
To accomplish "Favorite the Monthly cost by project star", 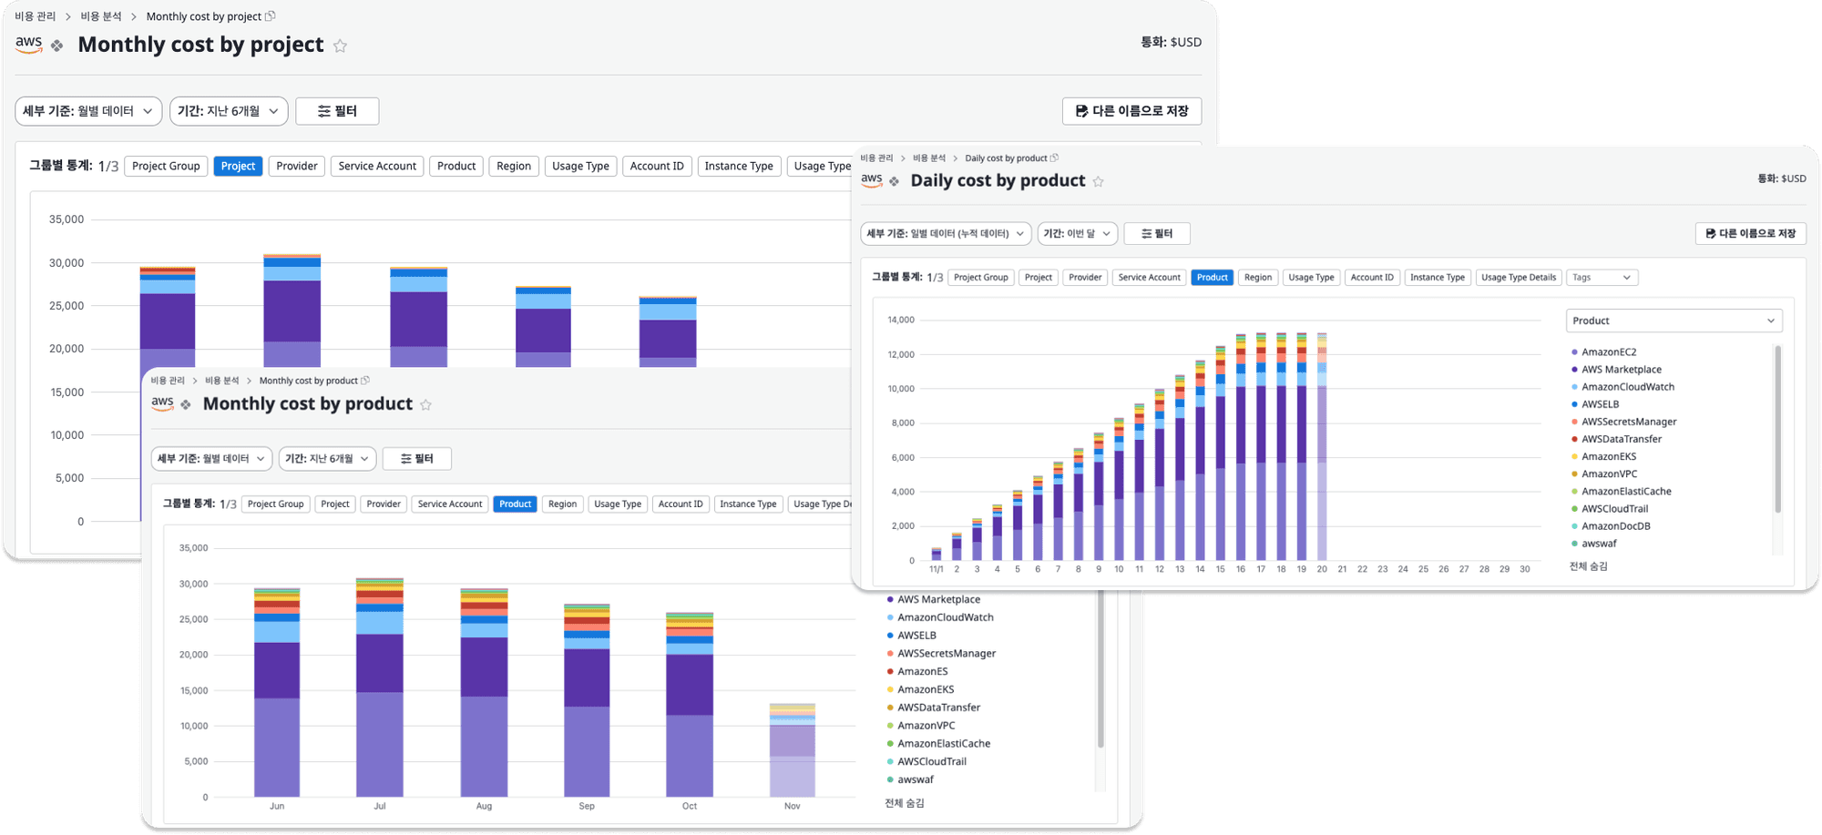I will click(x=340, y=46).
